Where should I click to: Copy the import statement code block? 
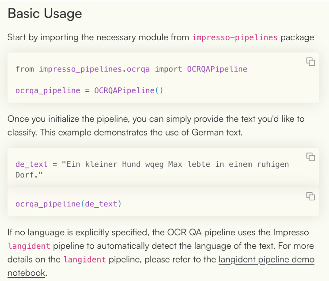coord(310,62)
